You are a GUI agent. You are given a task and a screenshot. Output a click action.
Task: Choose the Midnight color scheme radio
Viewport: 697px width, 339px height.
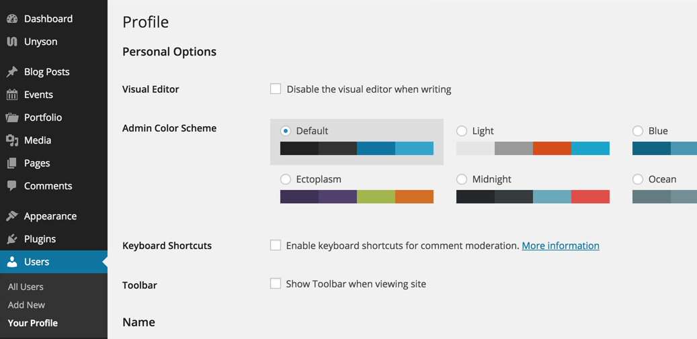click(462, 179)
